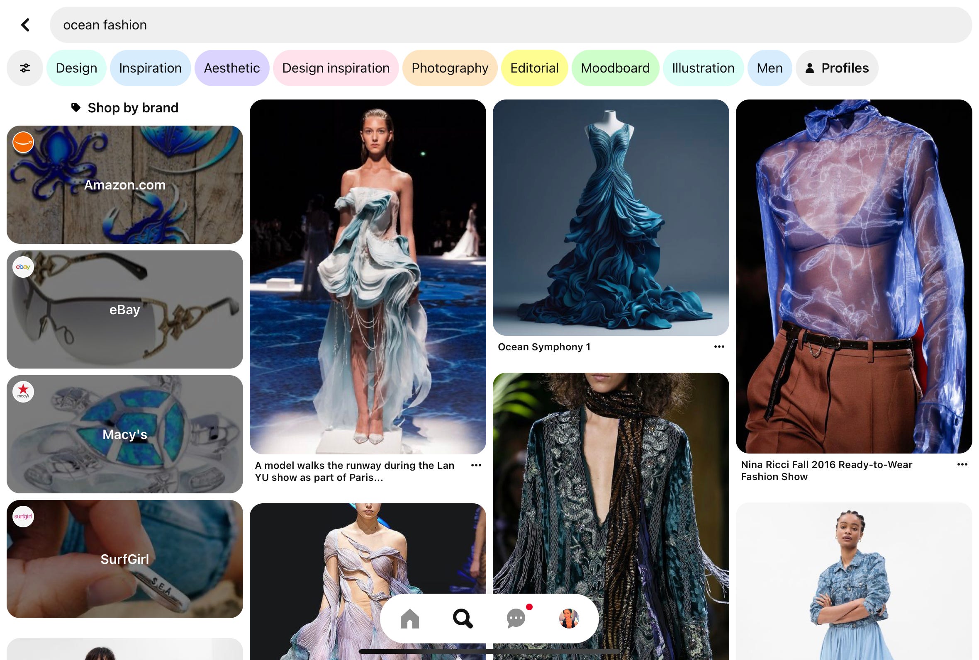Open profile avatar in bottom bar
Screen dimensions: 979x660
coord(569,618)
